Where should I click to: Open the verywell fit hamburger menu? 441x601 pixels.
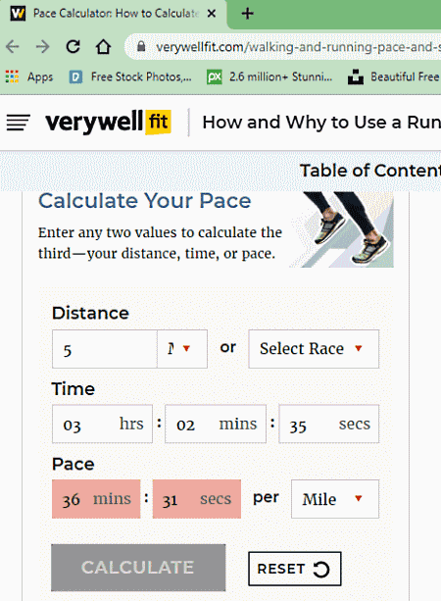pos(18,123)
